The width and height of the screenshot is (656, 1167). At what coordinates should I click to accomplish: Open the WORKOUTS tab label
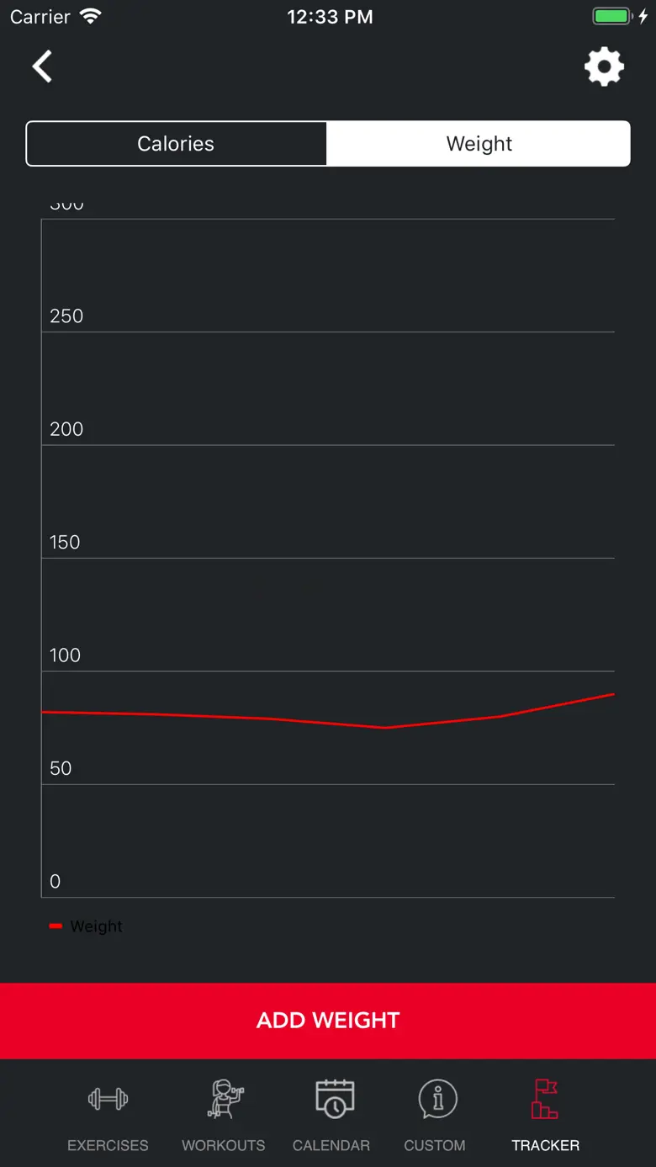[224, 1145]
